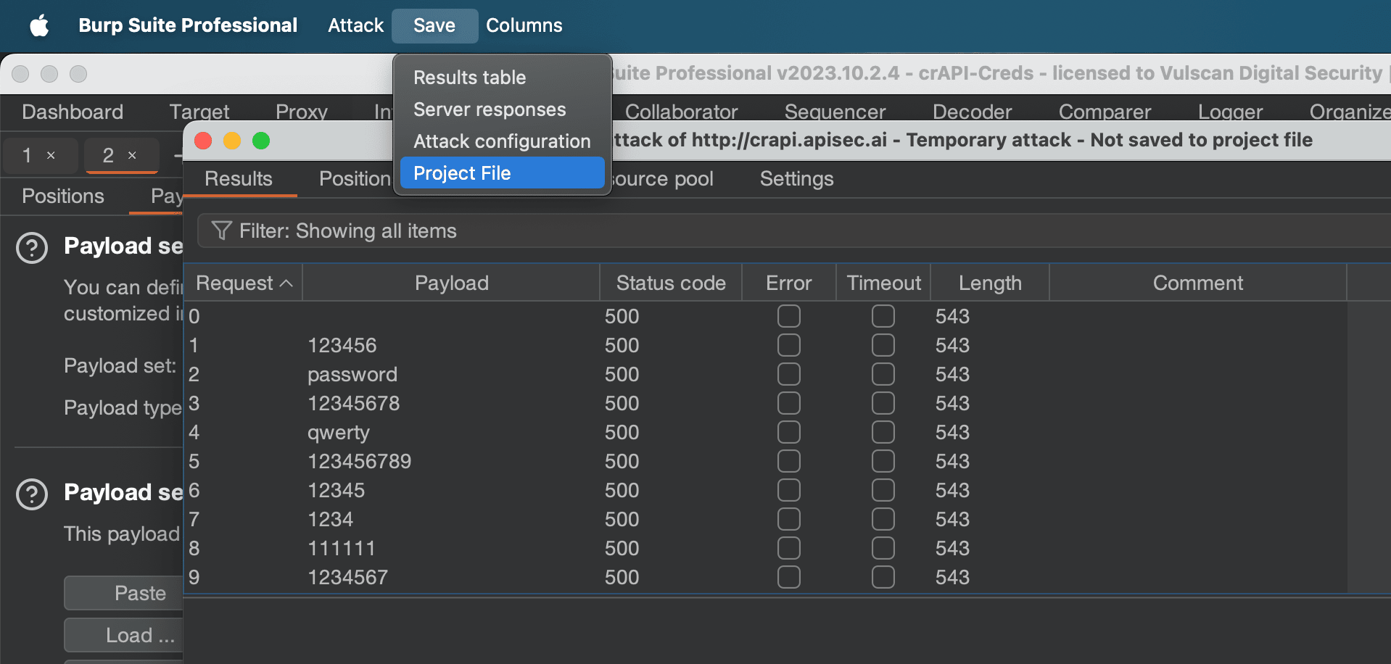Click the Payload settings help icon
Image resolution: width=1391 pixels, height=664 pixels.
32,494
